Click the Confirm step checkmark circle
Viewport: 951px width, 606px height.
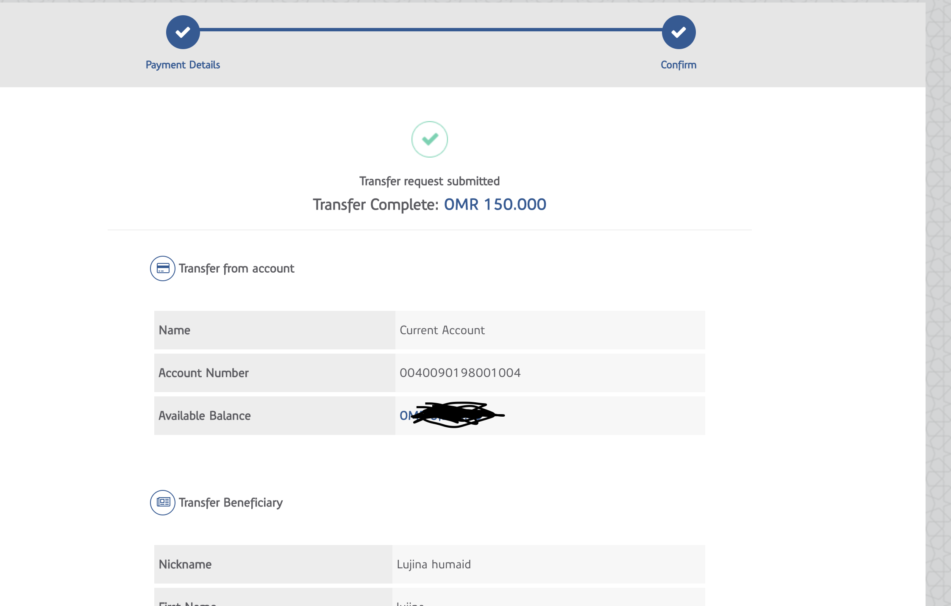coord(678,32)
